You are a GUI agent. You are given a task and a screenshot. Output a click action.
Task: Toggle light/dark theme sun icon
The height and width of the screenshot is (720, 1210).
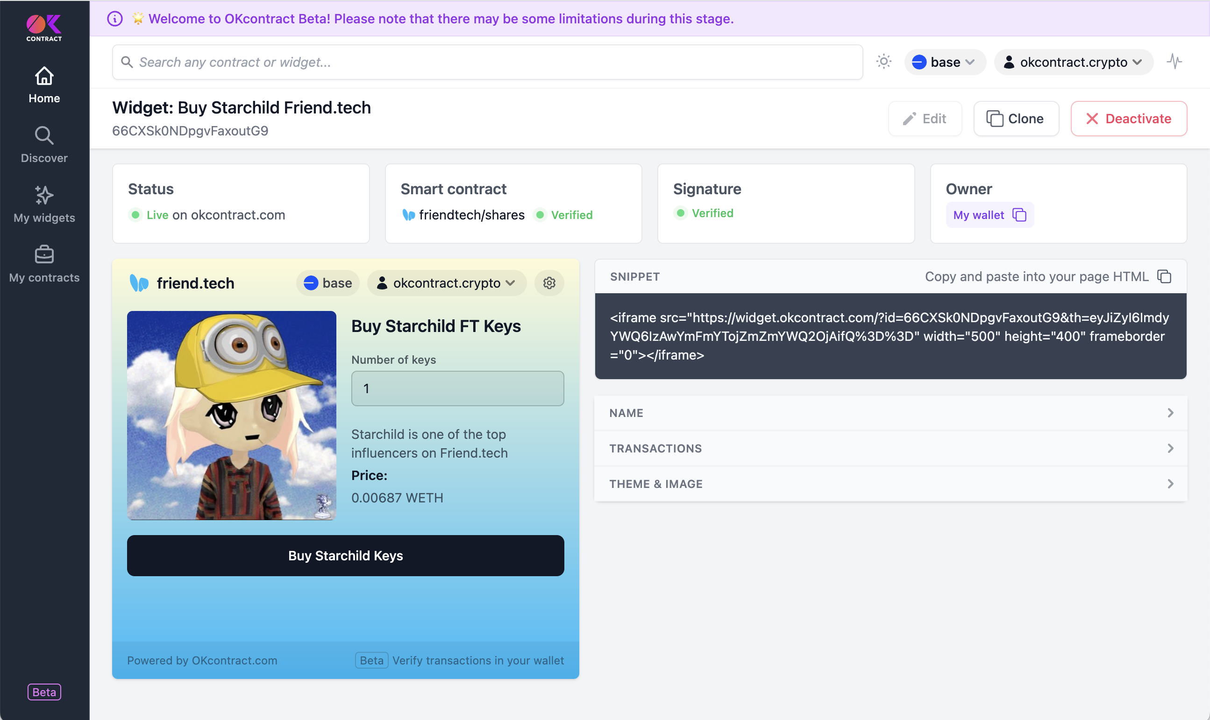[883, 62]
